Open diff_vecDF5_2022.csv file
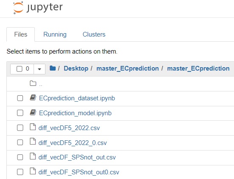The width and height of the screenshot is (234, 179). [x=69, y=128]
